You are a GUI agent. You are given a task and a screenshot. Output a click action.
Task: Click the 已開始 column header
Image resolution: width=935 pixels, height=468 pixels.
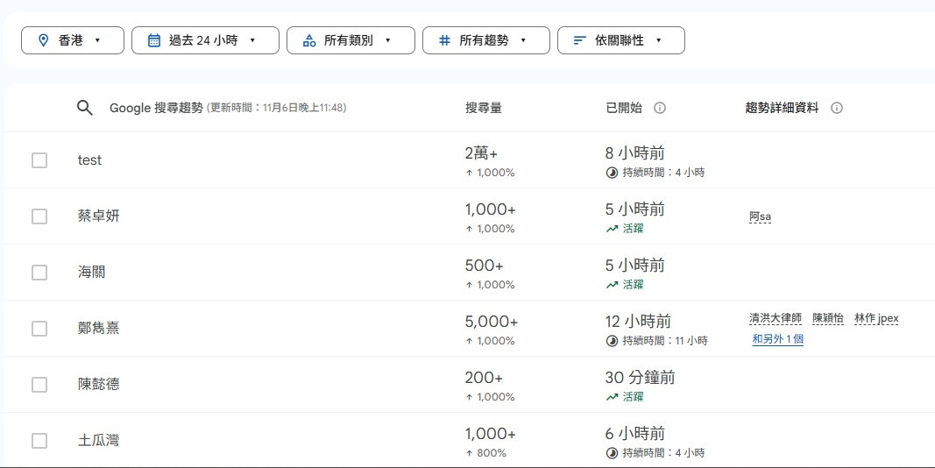(623, 108)
